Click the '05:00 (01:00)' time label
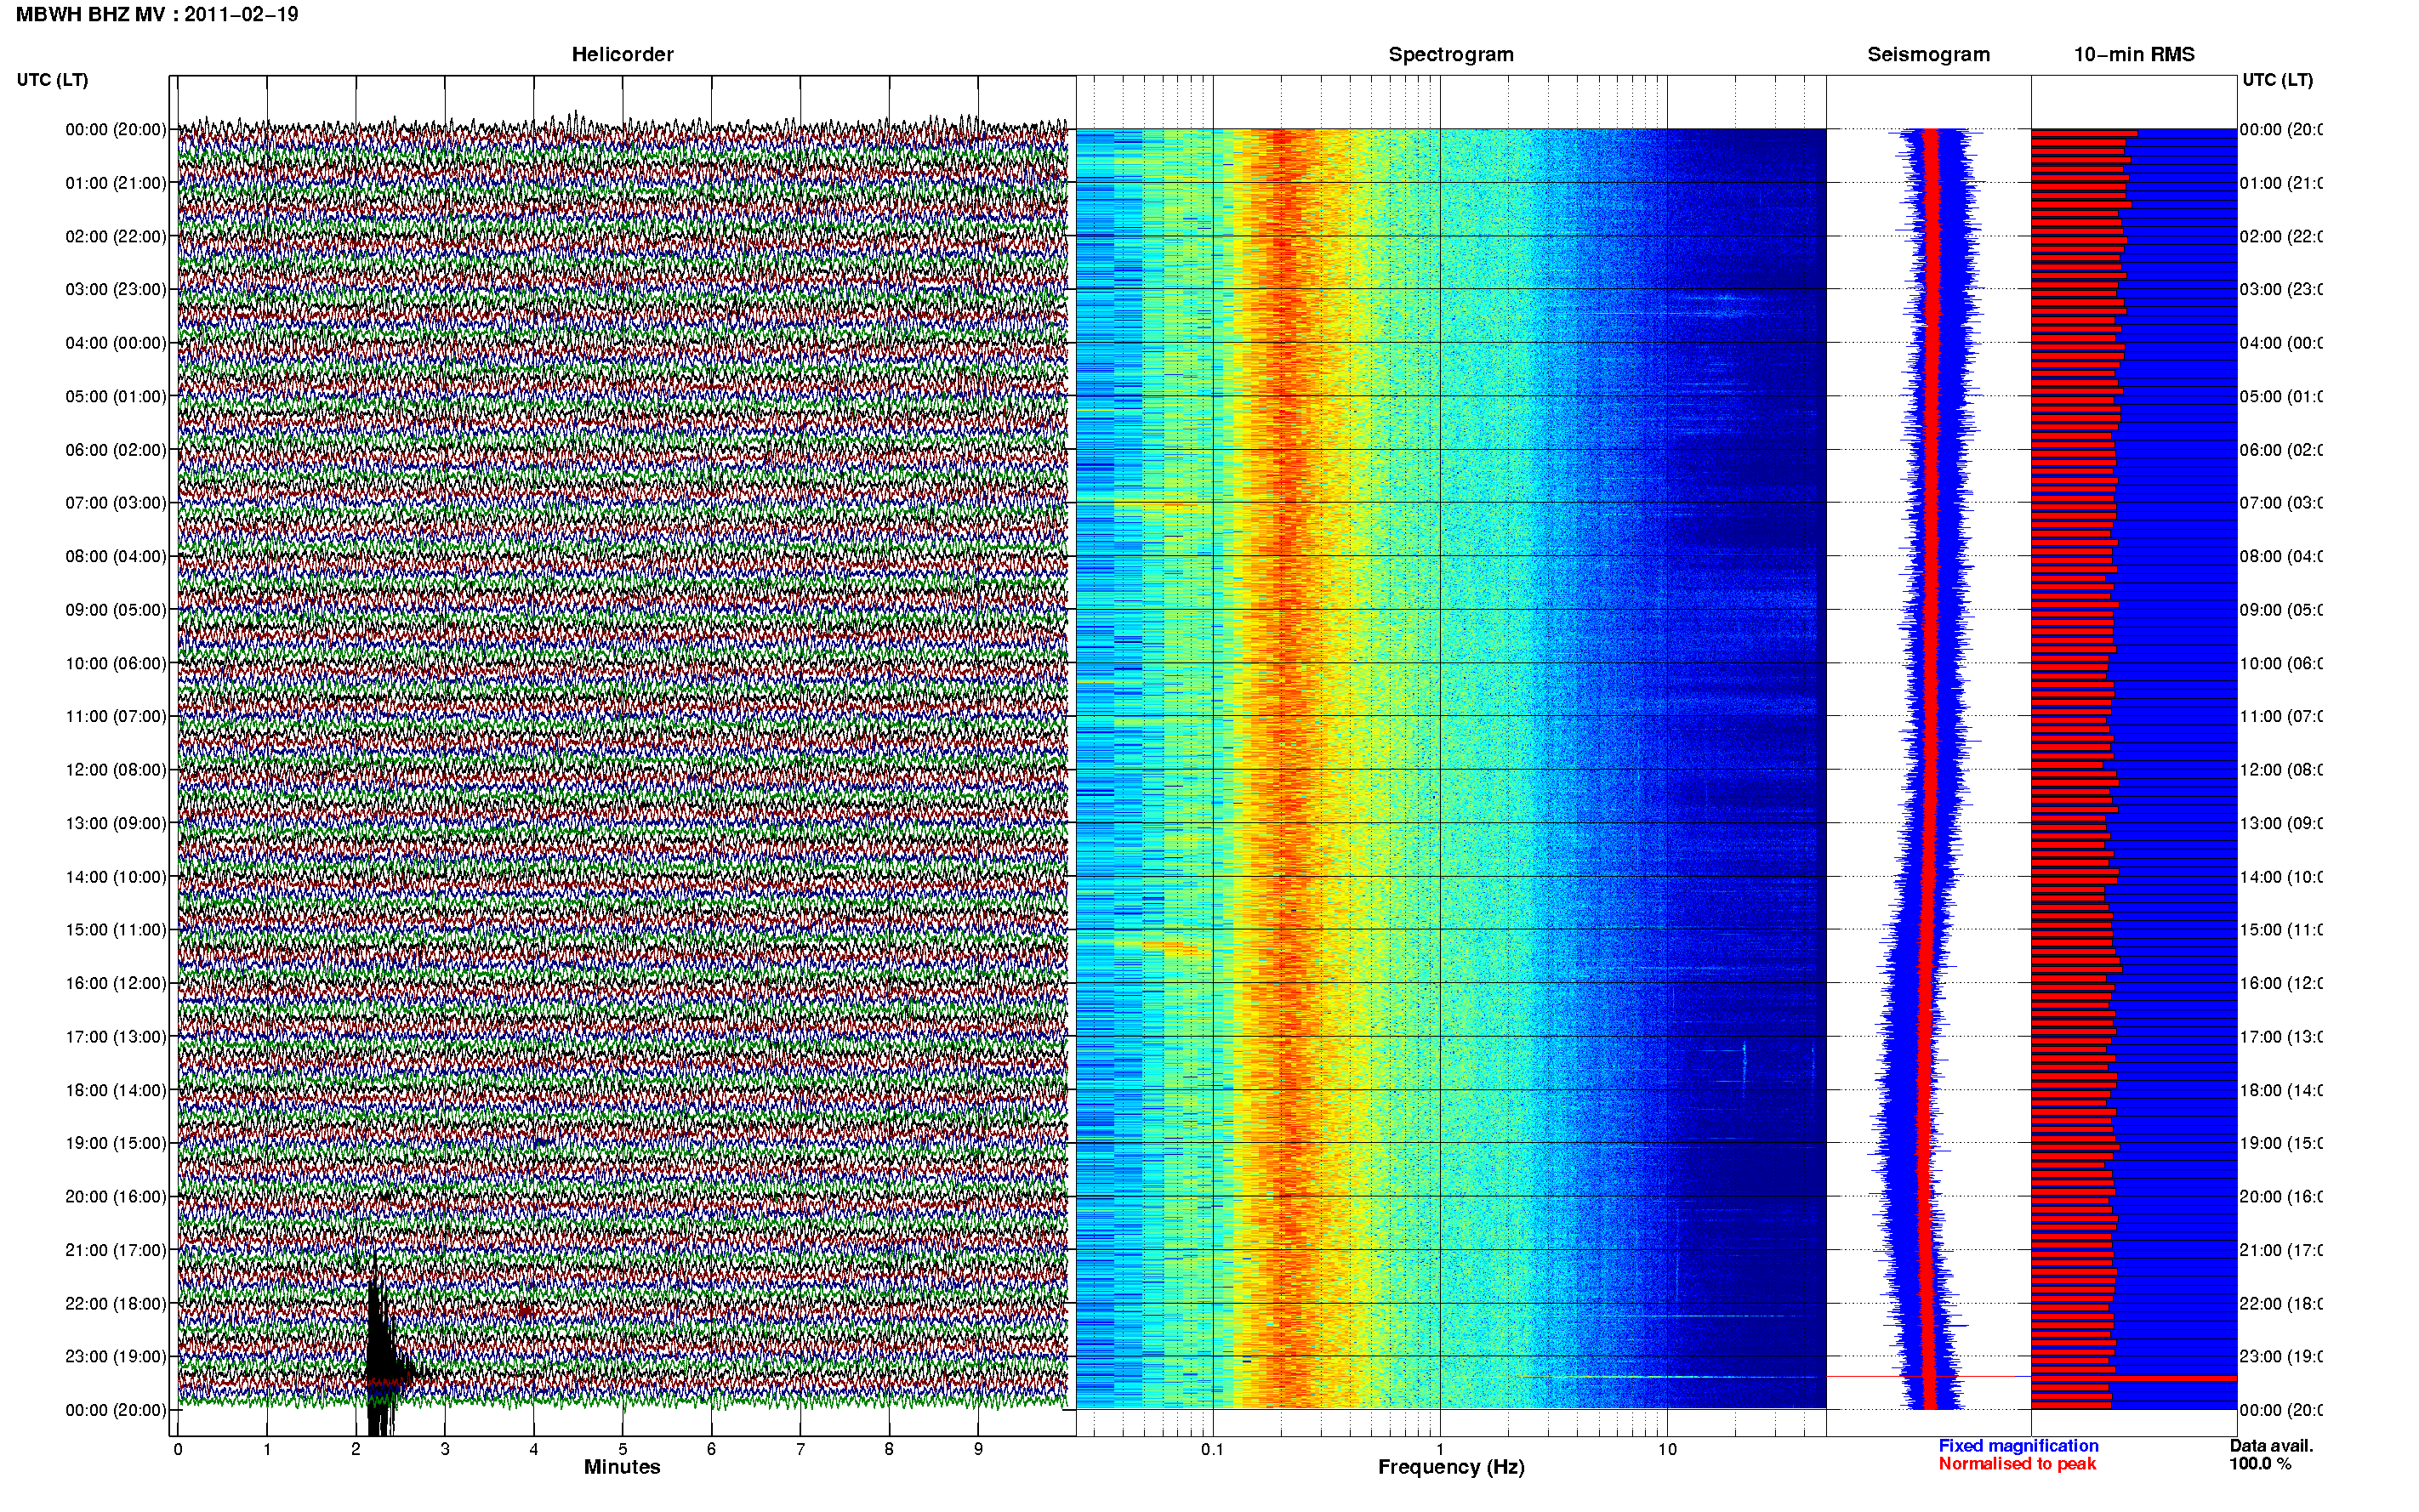This screenshot has width=2419, height=1512. [116, 396]
